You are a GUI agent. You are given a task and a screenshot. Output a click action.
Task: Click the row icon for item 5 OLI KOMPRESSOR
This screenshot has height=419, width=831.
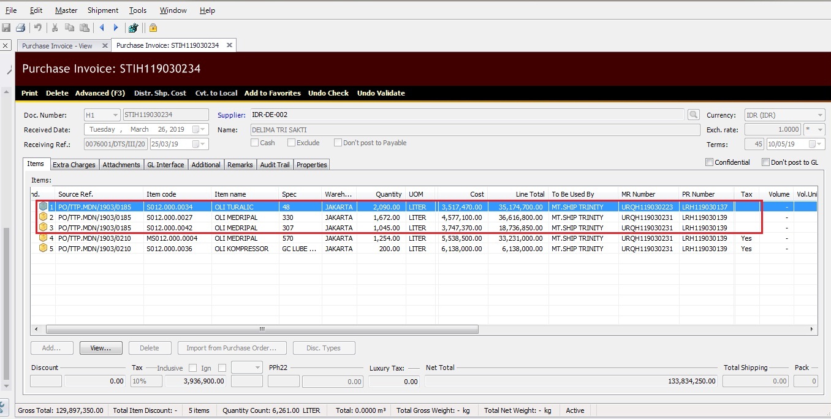tap(44, 249)
